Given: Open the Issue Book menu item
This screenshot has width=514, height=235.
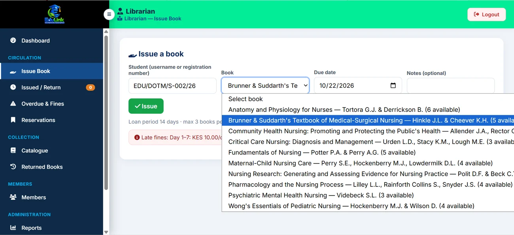Looking at the screenshot, I should click(x=51, y=71).
